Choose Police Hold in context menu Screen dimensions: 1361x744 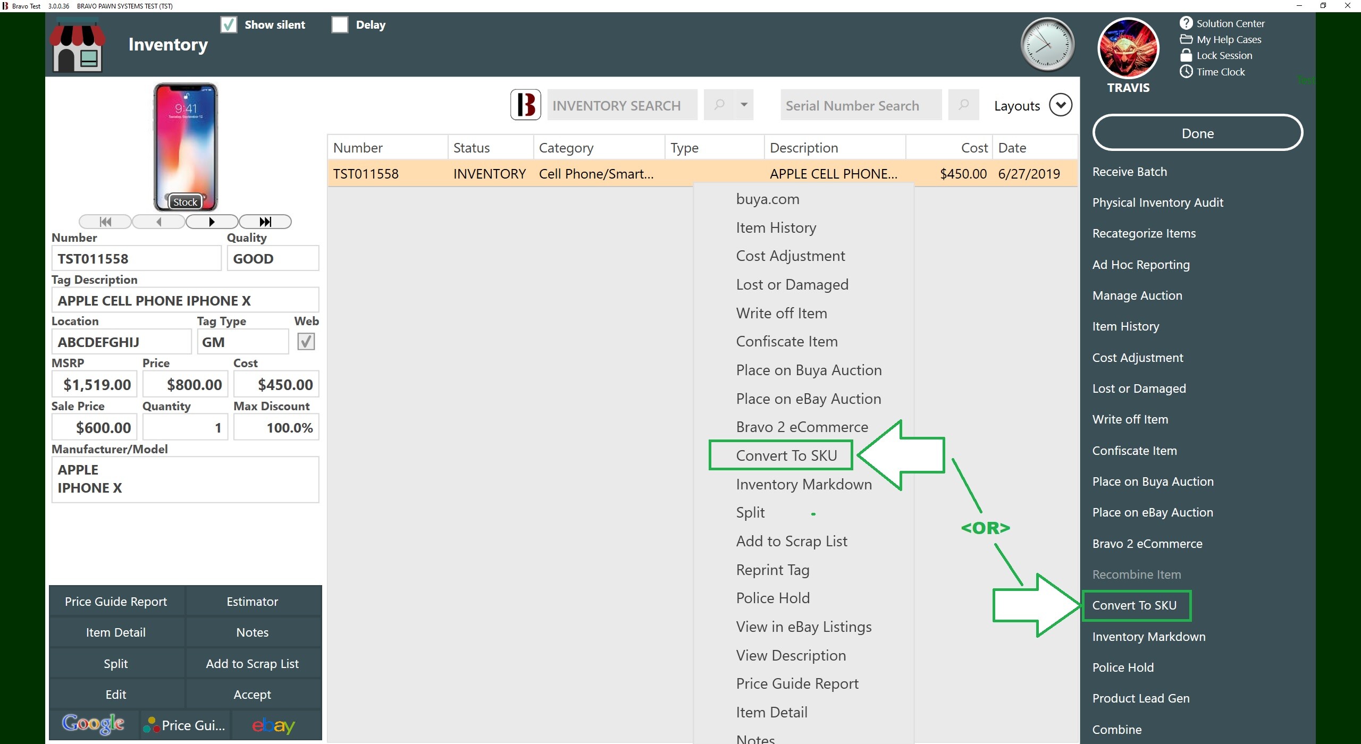pyautogui.click(x=772, y=598)
